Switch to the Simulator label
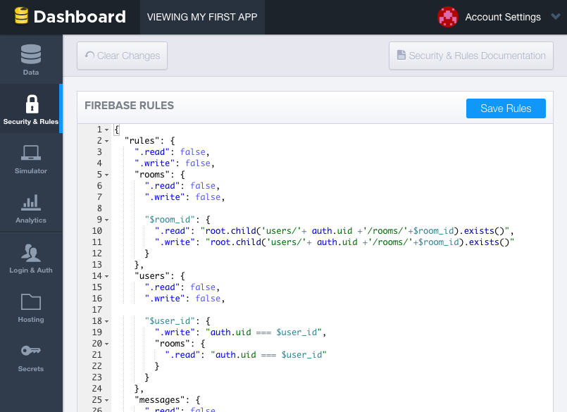 31,170
